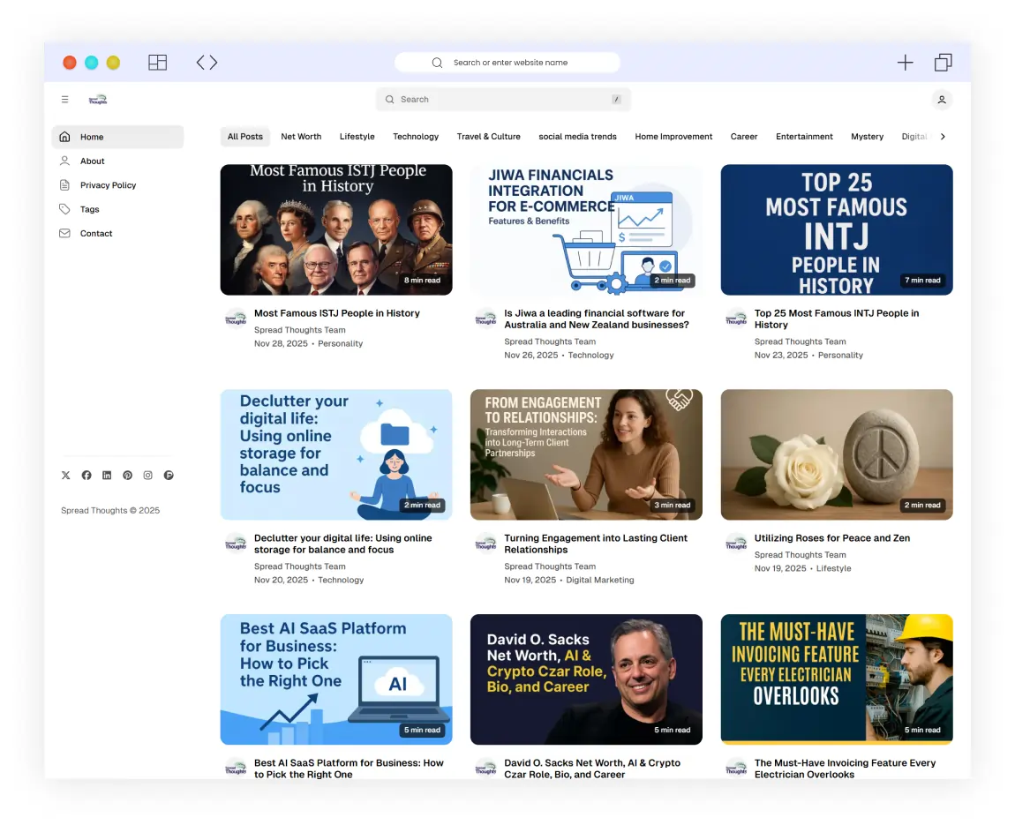Open the Flipboard social icon

169,475
